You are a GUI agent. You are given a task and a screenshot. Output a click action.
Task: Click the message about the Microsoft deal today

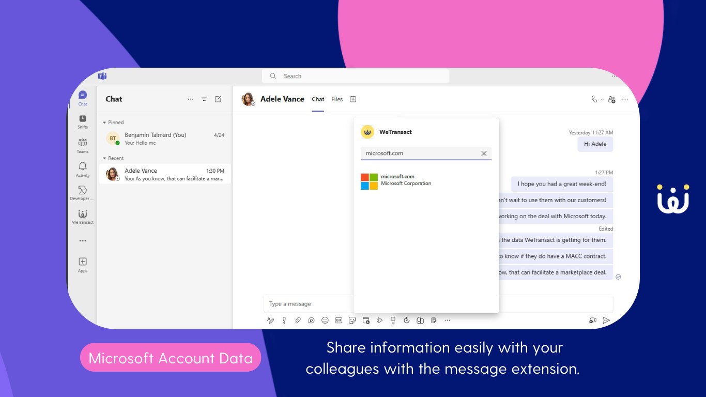pos(556,217)
